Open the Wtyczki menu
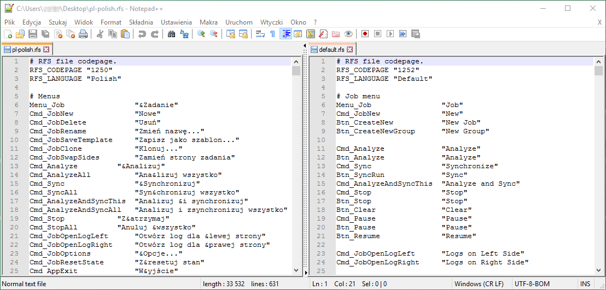 pyautogui.click(x=272, y=22)
